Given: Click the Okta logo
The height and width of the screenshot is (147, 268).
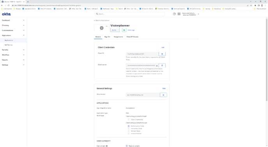Looking at the screenshot, I should tap(6, 14).
